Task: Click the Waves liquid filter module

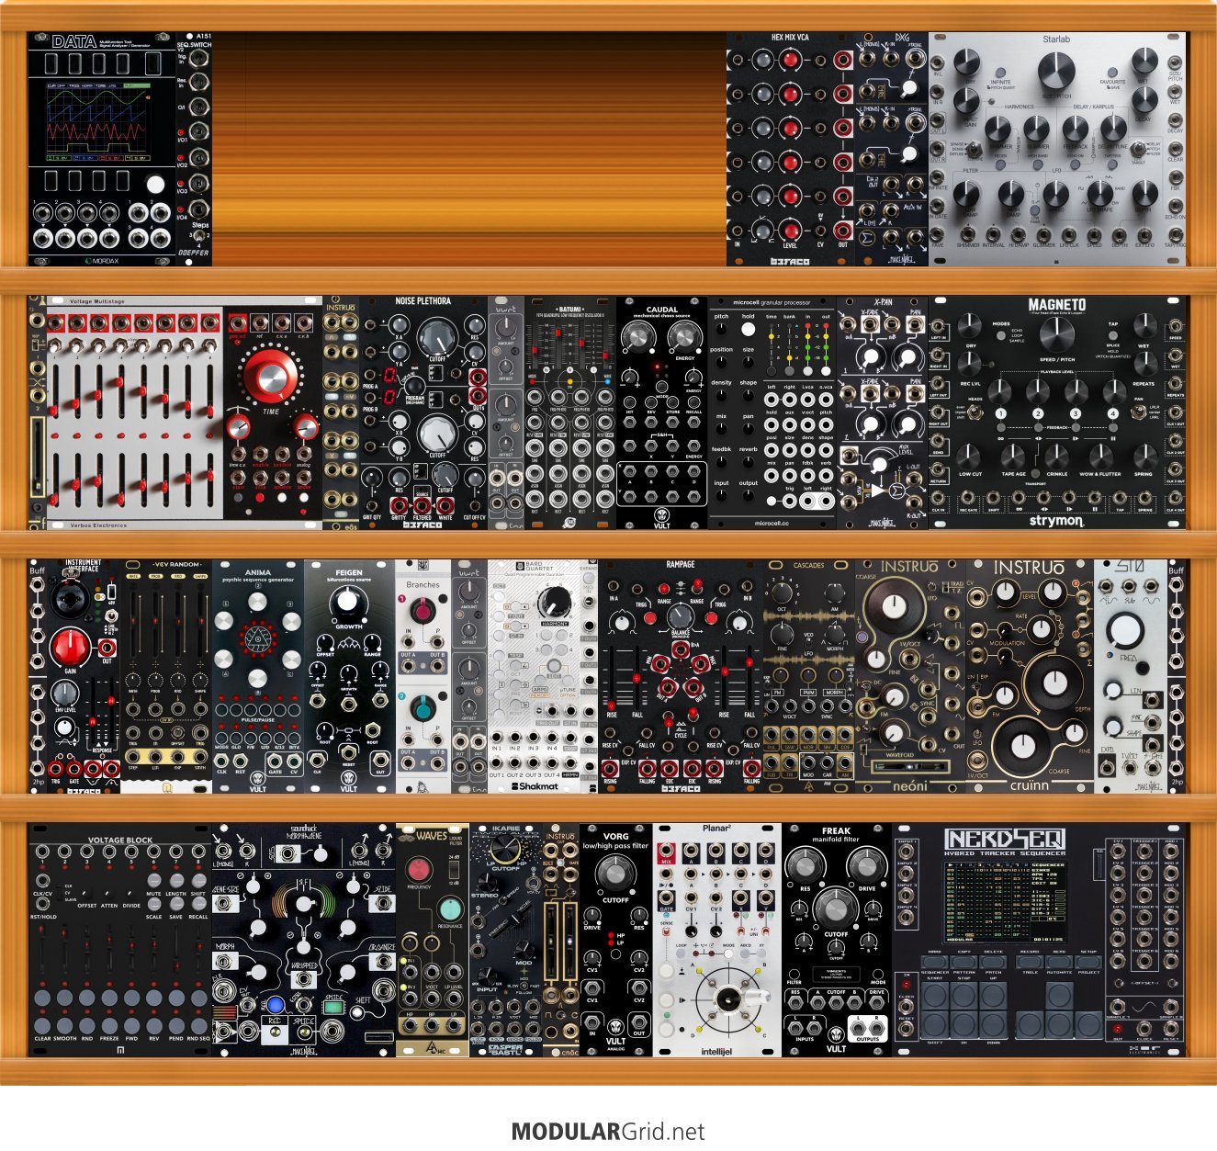Action: tap(433, 940)
